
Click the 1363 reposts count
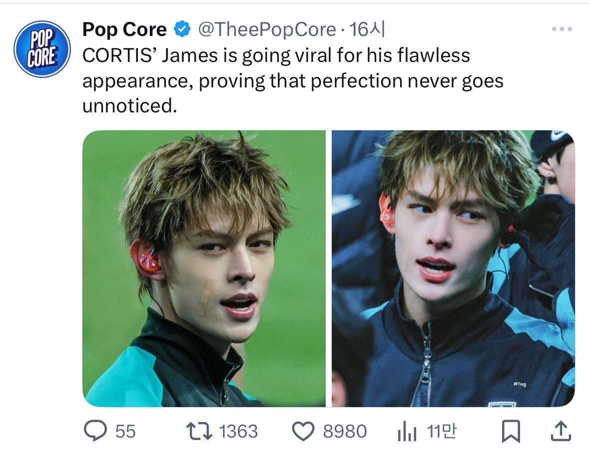tap(238, 432)
